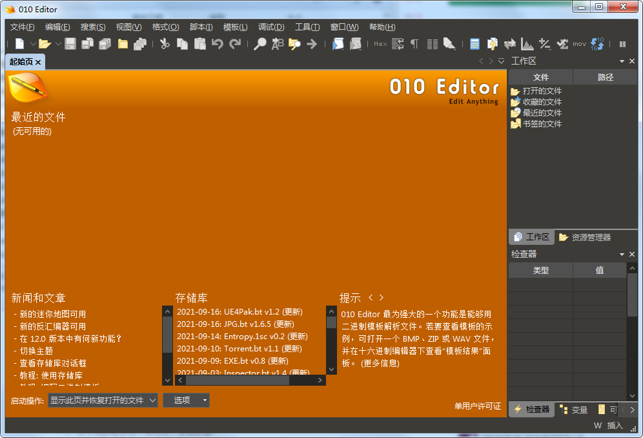Image resolution: width=643 pixels, height=438 pixels.
Task: Open the 检查器 panel options dropdown
Action: point(622,255)
